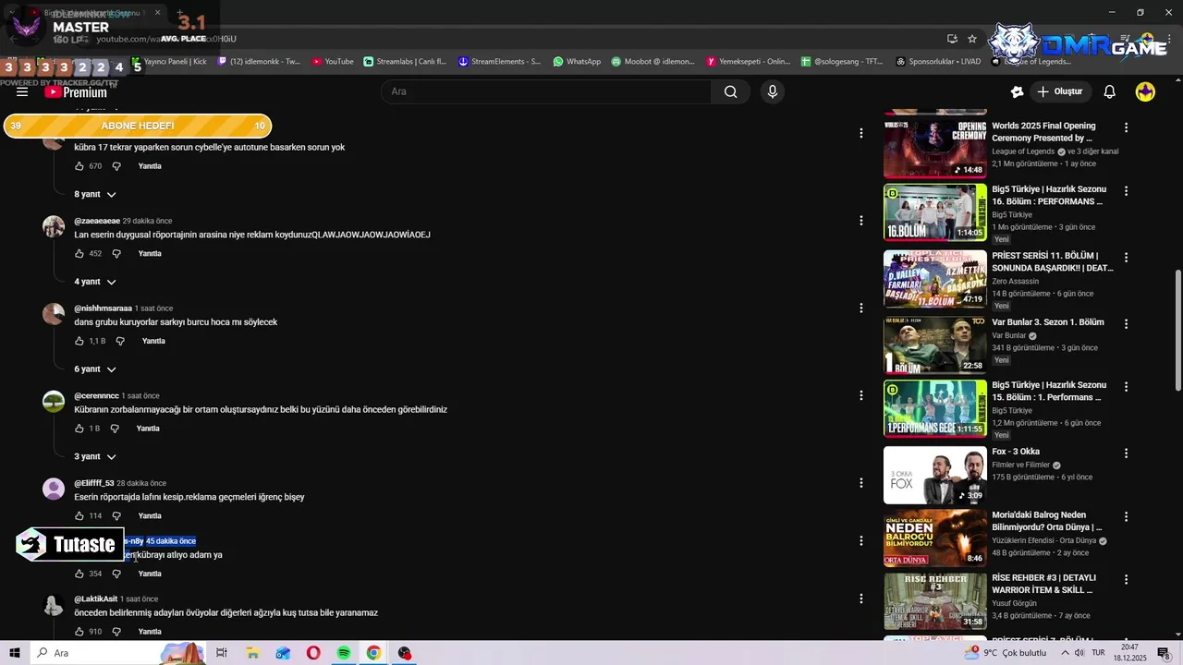Open Moobot @ idlemon bookmark
Viewport: 1183px width, 665px height.
click(652, 62)
